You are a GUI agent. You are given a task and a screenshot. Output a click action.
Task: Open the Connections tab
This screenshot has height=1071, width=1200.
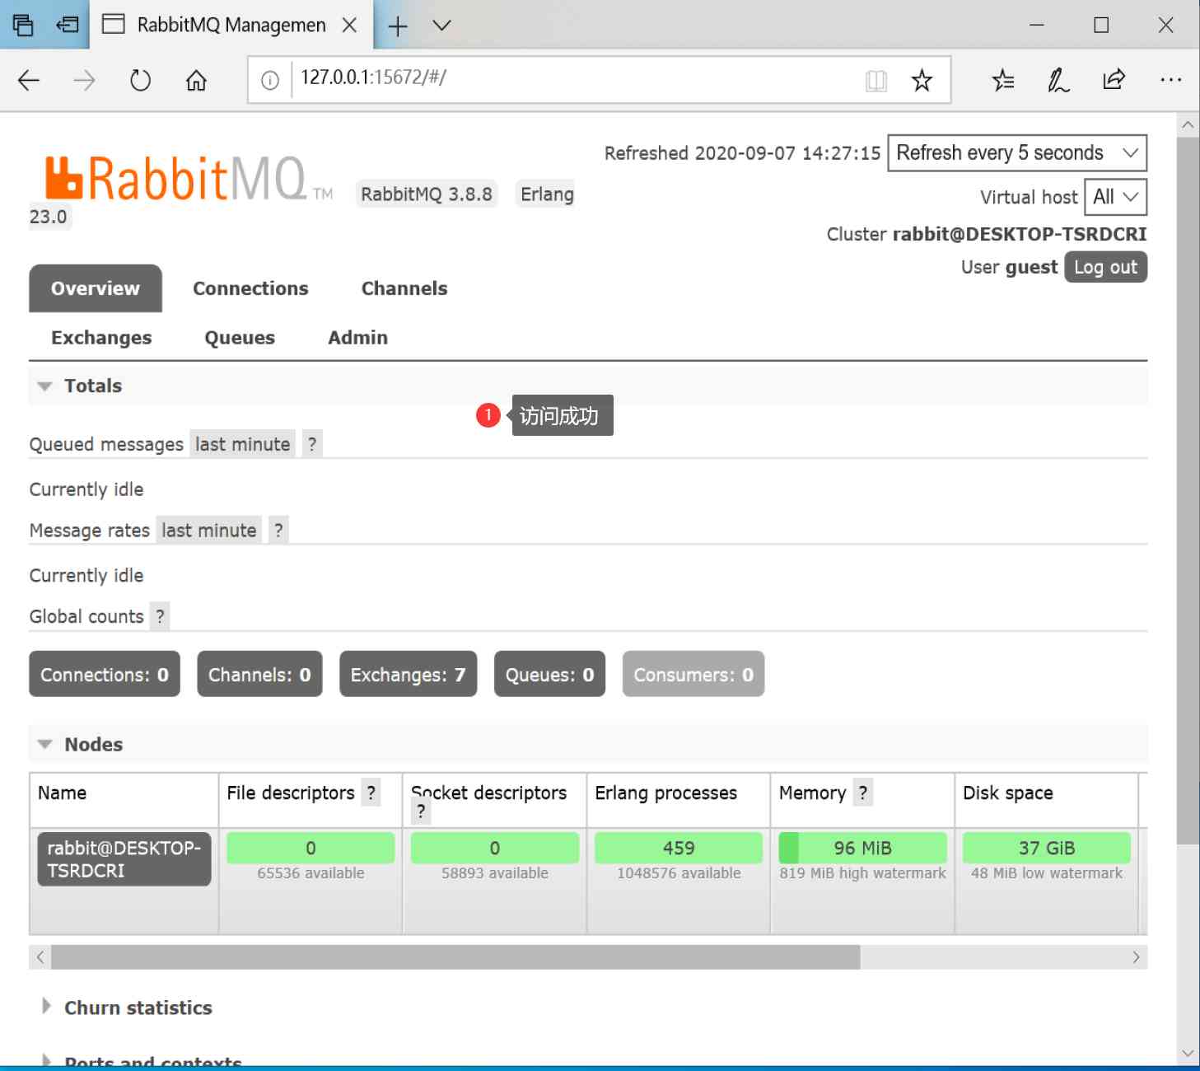250,288
